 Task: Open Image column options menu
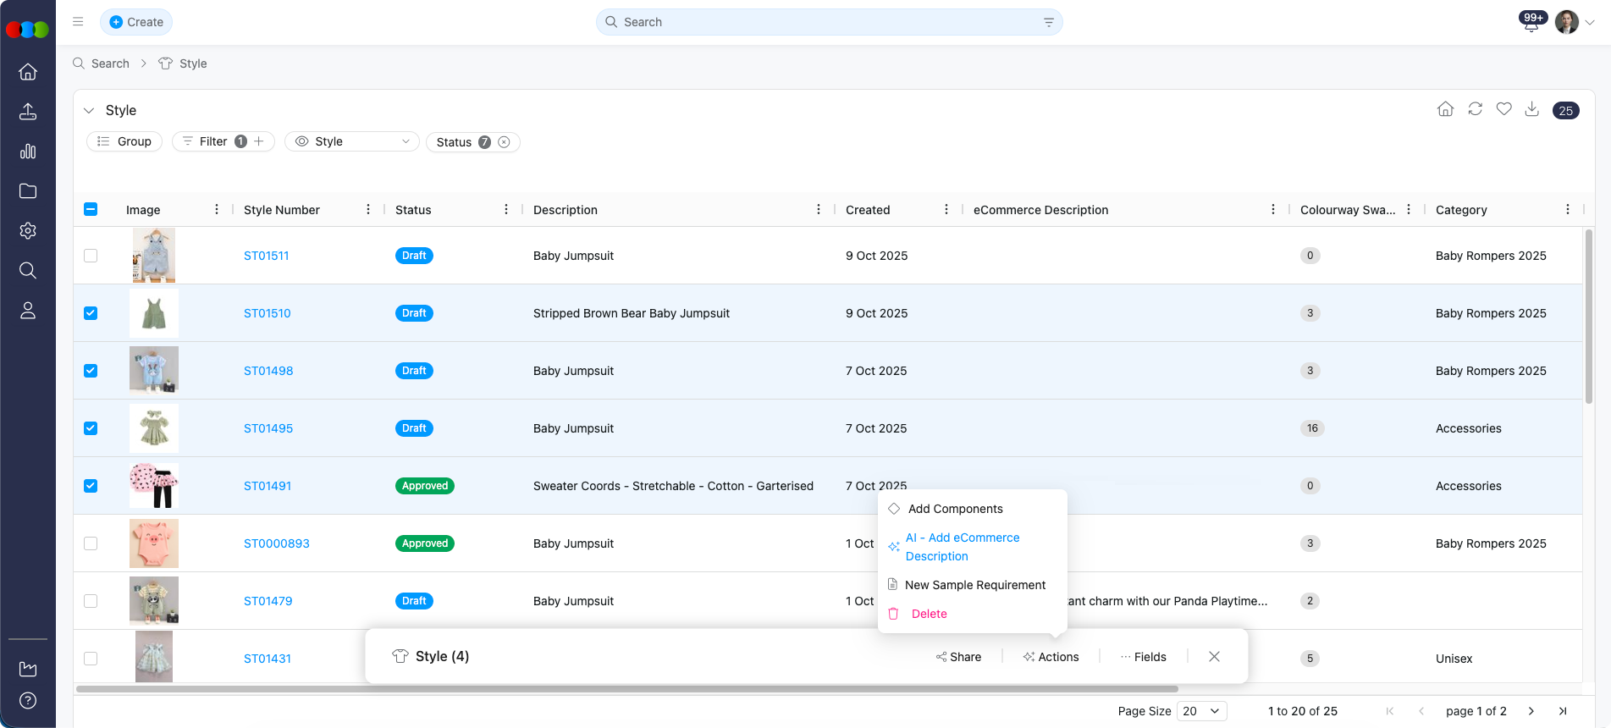217,209
